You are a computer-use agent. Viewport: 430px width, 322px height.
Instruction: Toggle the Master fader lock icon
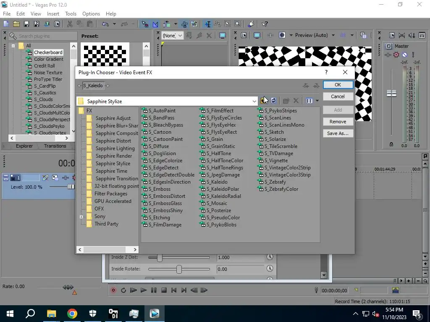(391, 144)
